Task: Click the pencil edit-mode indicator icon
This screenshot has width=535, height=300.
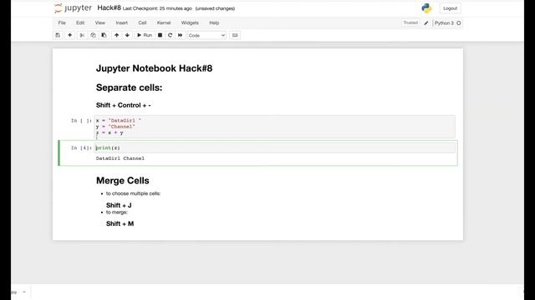Action: coord(425,23)
